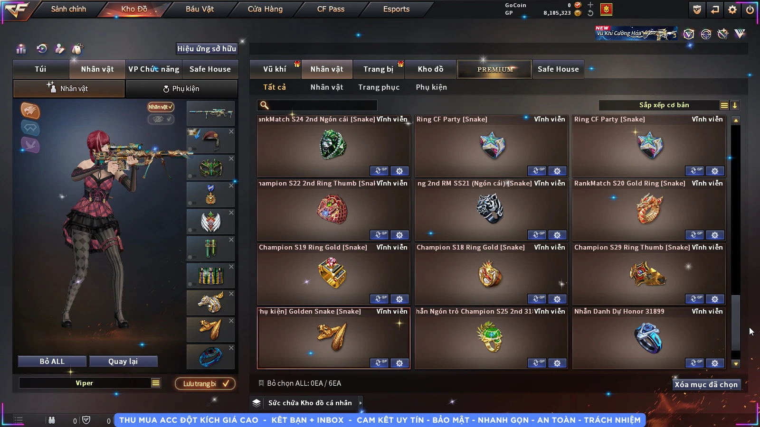
Task: Toggle the Lưu trang bị checkmark
Action: tap(205, 383)
